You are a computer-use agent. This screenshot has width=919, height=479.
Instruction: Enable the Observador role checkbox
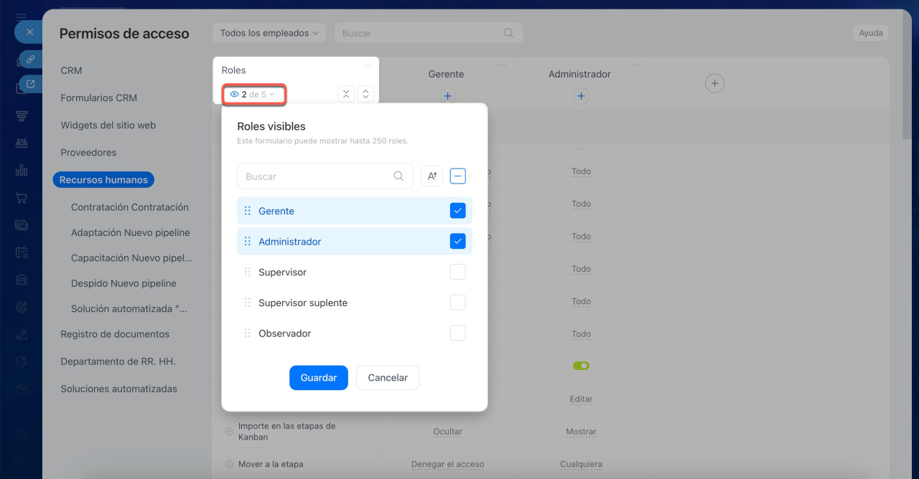click(457, 333)
